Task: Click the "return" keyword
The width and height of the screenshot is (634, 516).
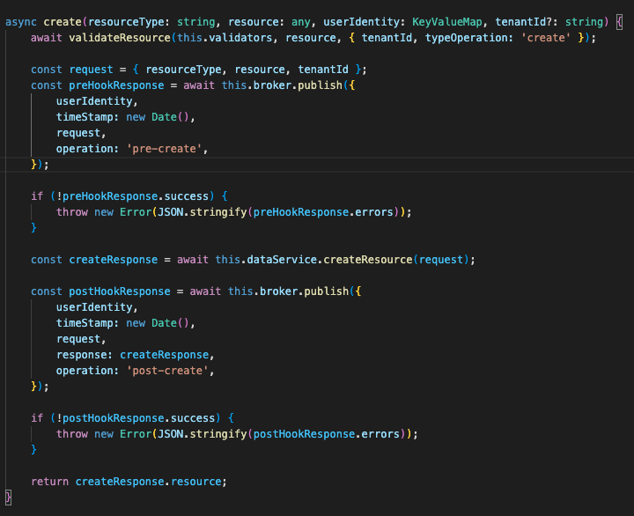Action: 49,482
